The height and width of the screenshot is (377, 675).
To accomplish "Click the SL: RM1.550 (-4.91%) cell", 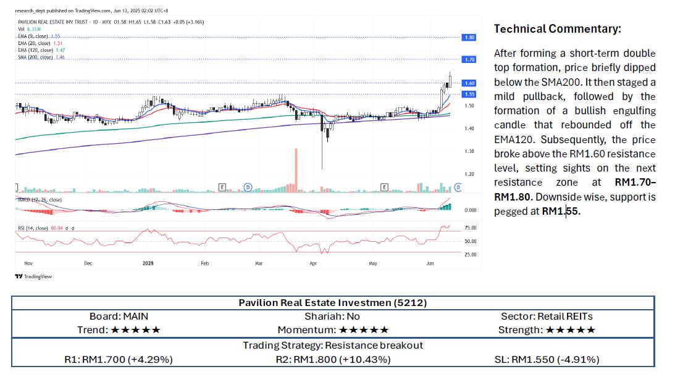I will point(547,359).
